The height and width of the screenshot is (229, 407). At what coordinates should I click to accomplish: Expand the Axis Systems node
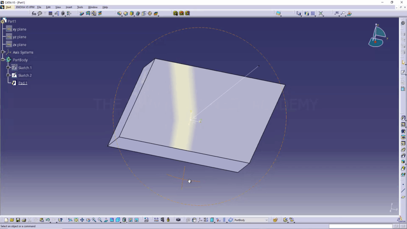[x=3, y=52]
